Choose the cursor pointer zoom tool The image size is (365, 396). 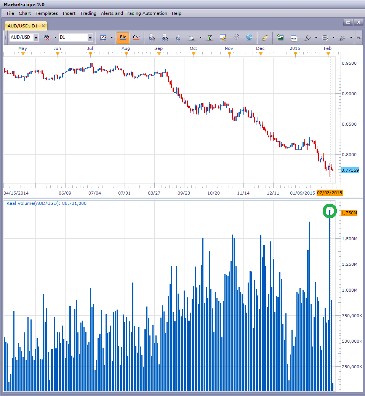(178, 38)
